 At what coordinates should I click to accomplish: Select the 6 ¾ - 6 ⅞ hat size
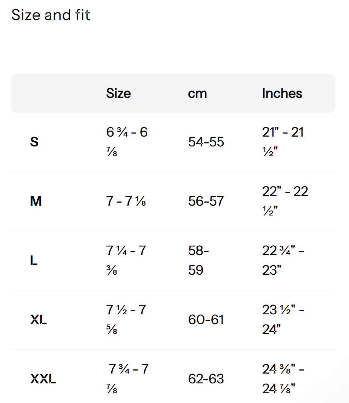click(127, 142)
